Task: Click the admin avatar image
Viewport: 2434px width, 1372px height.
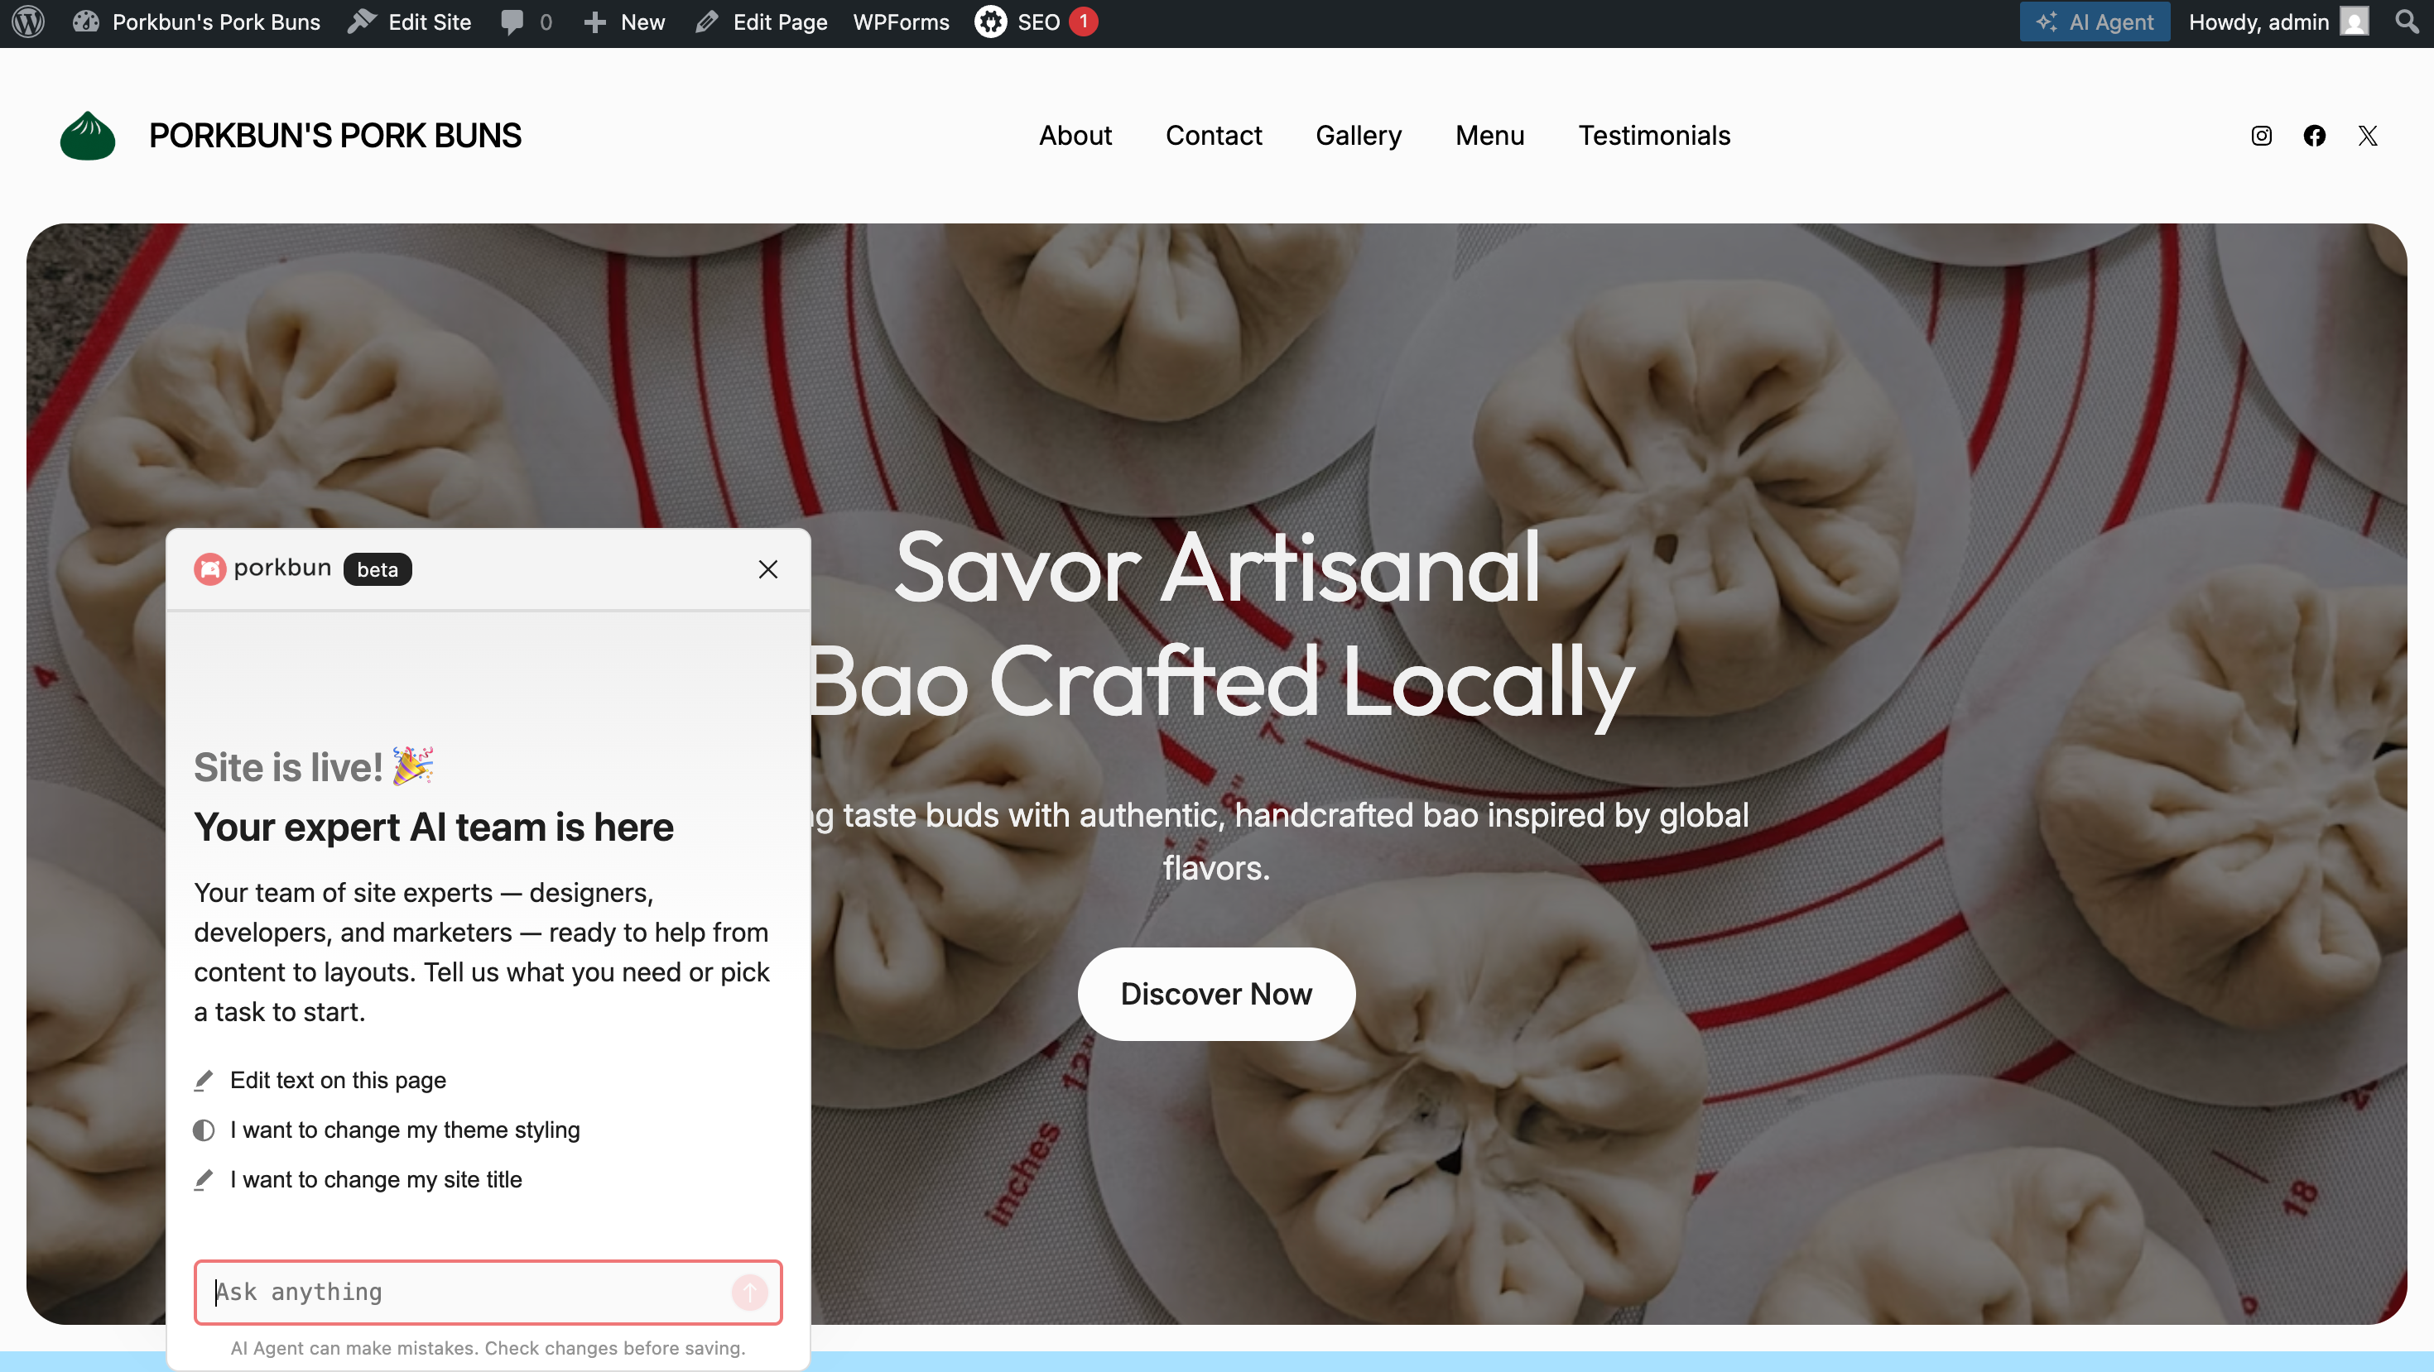Action: coord(2354,22)
